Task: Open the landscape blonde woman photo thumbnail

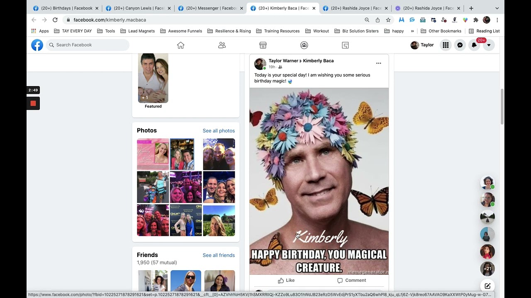Action: 219,220
